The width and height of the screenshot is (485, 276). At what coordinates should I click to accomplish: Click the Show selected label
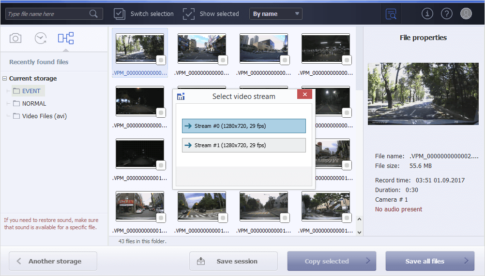click(219, 14)
